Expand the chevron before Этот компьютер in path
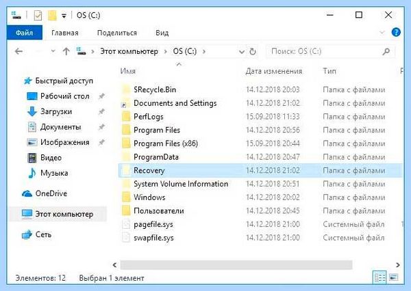The image size is (411, 291). [92, 51]
